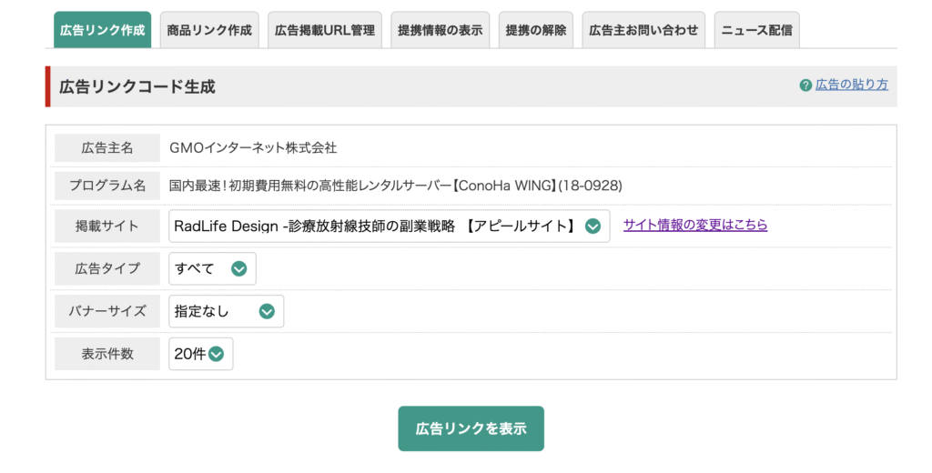Click the green help question-mark icon

pos(805,86)
